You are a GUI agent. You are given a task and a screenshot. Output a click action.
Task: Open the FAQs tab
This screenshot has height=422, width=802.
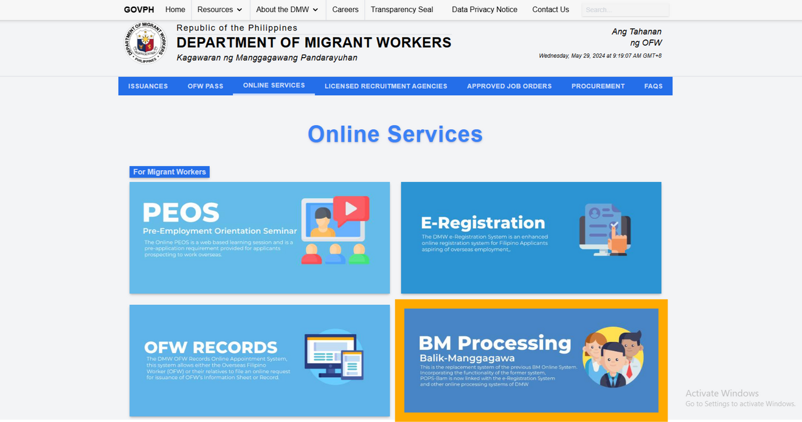point(654,86)
